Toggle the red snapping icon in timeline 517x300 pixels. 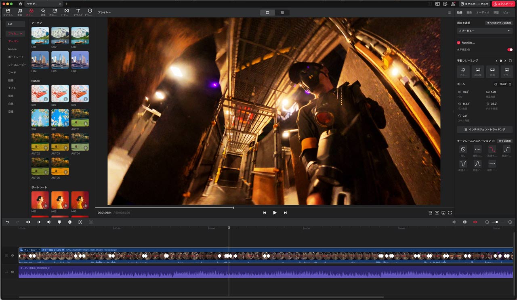pos(475,222)
